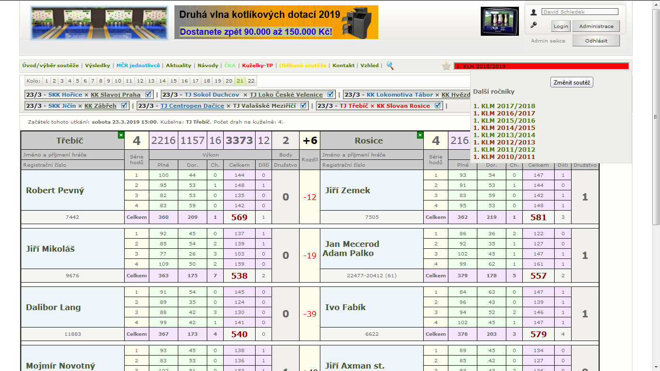Screen dimensions: 660x371
Task: Open the ČKA menu link
Action: 230,65
